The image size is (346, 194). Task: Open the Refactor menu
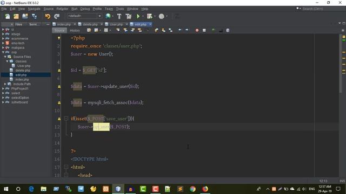click(x=62, y=9)
